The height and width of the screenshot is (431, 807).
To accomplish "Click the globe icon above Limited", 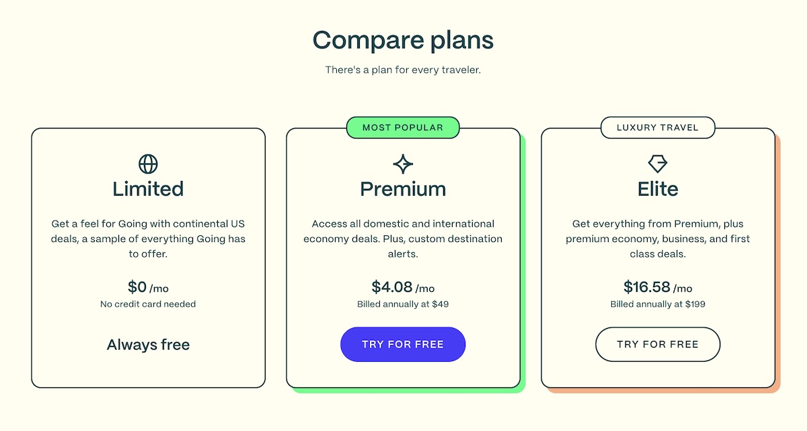I will 148,163.
